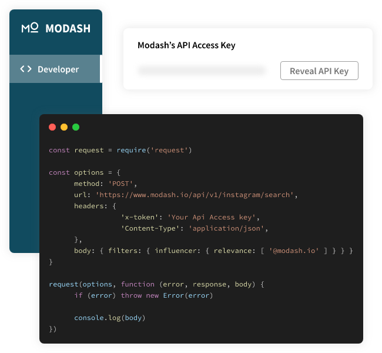Click the method: 'POST' line
The width and height of the screenshot is (382, 353).
pos(105,184)
